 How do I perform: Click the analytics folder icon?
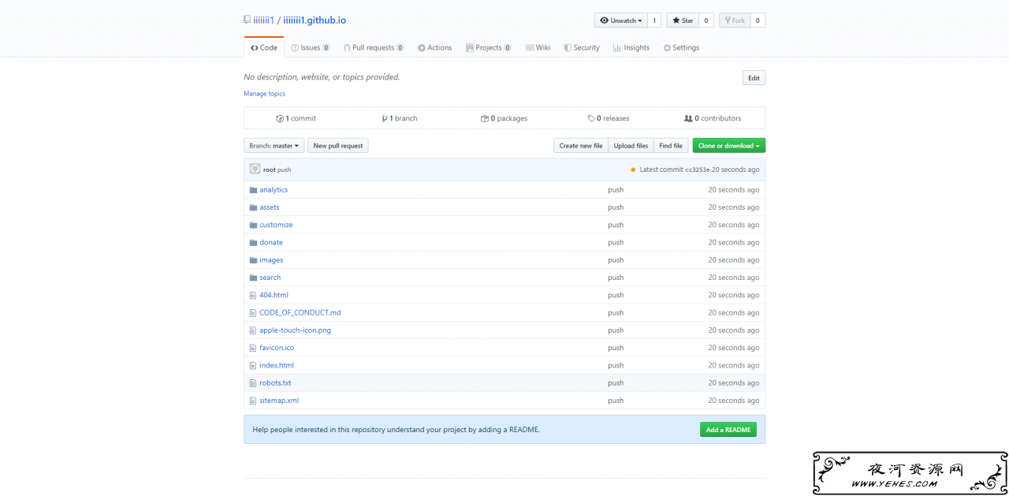(253, 190)
